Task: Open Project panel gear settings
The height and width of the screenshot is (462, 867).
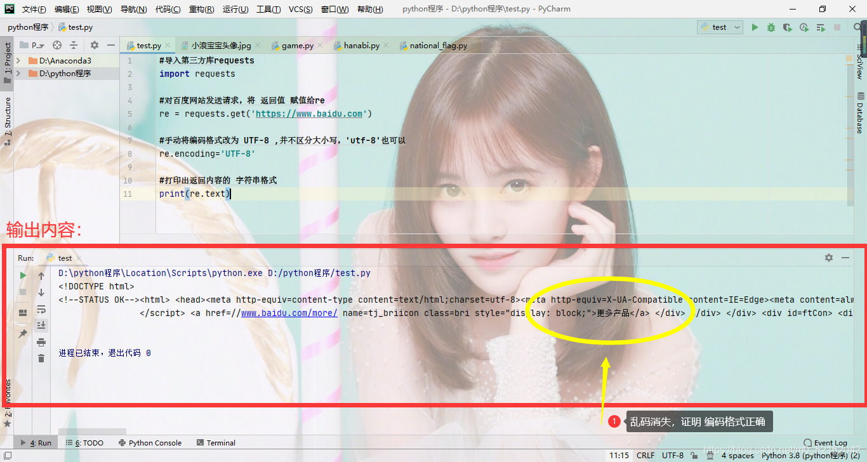Action: click(x=95, y=45)
